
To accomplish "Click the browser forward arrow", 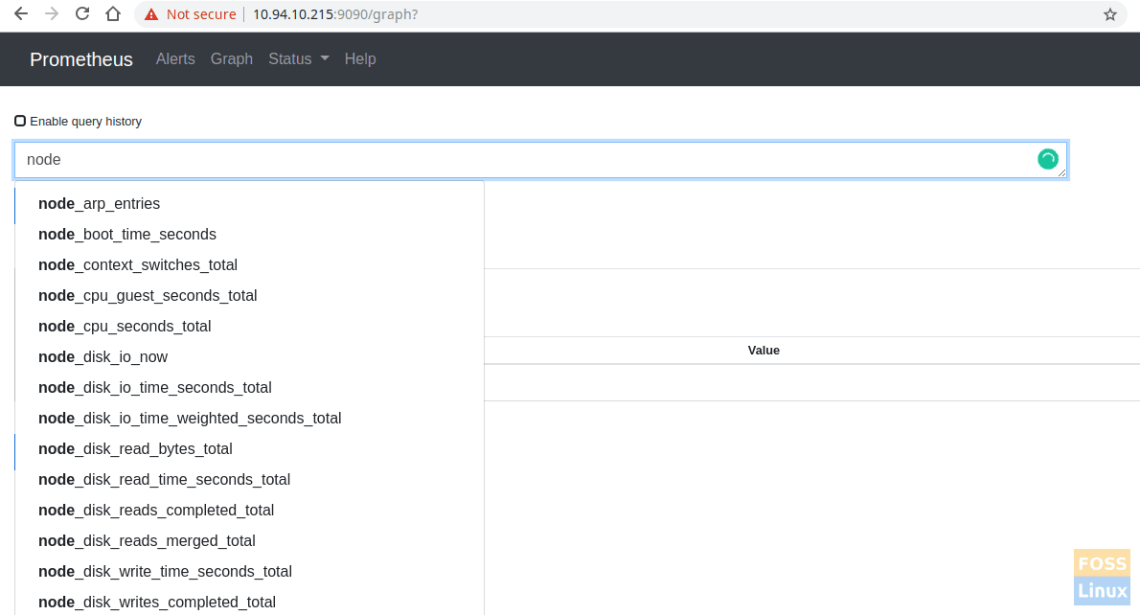I will (52, 14).
